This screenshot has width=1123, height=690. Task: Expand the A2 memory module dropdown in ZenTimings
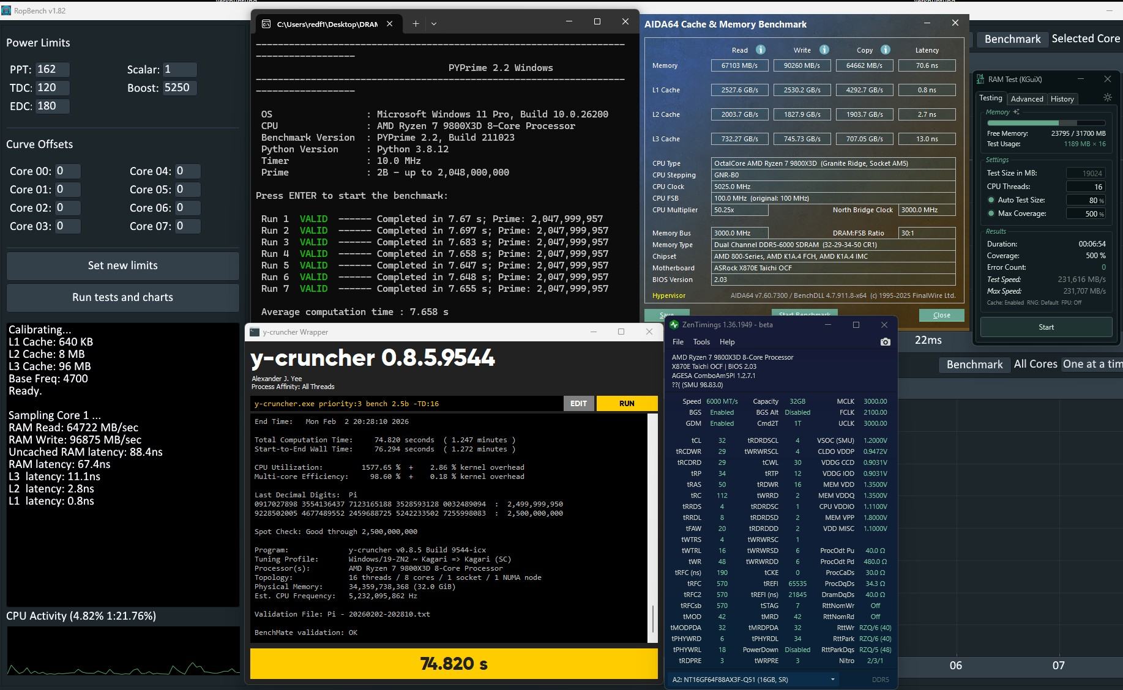[832, 680]
